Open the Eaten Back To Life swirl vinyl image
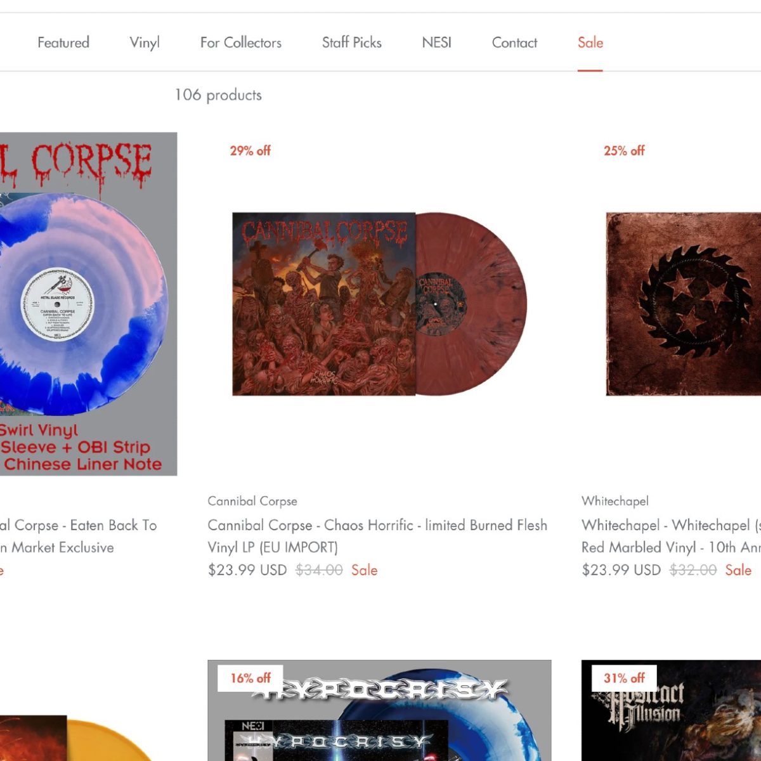Viewport: 761px width, 761px height. click(x=88, y=304)
